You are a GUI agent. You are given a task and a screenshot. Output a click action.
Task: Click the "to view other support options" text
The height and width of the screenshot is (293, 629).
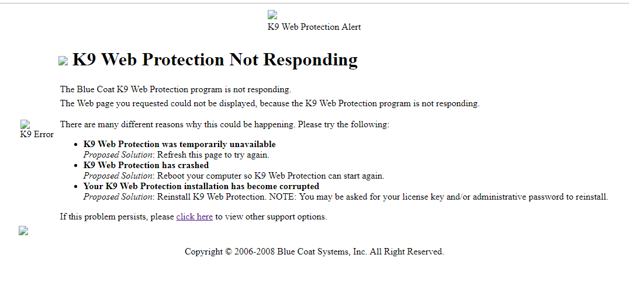[x=271, y=217]
